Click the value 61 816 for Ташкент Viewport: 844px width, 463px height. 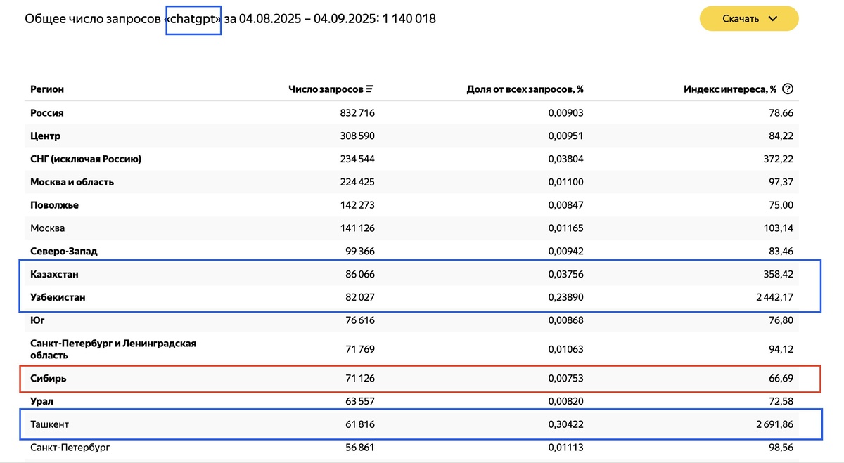[x=360, y=424]
